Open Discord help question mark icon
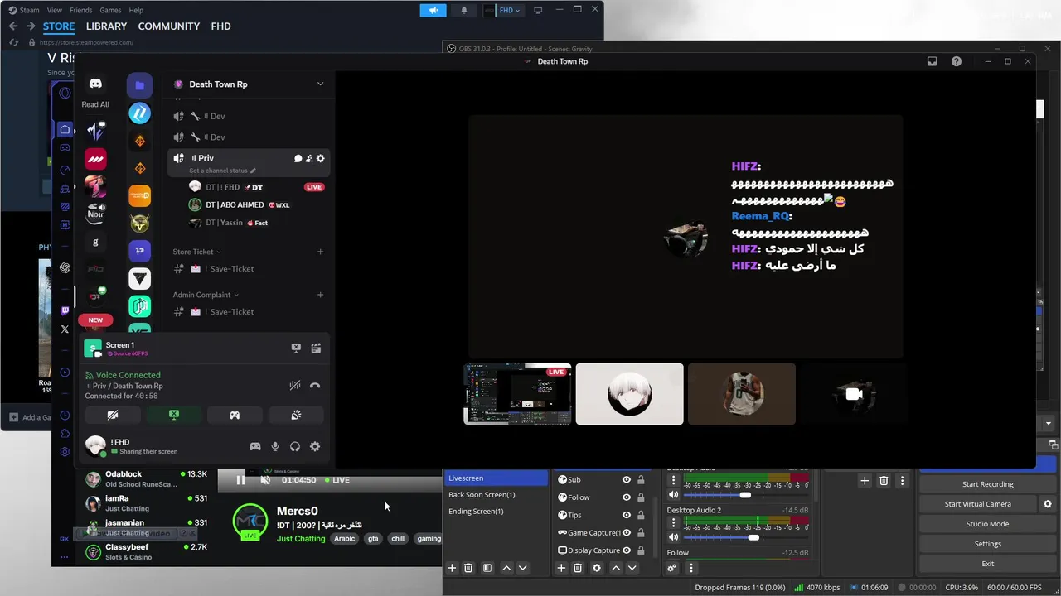Screen dimensions: 1061x596 click(x=957, y=61)
